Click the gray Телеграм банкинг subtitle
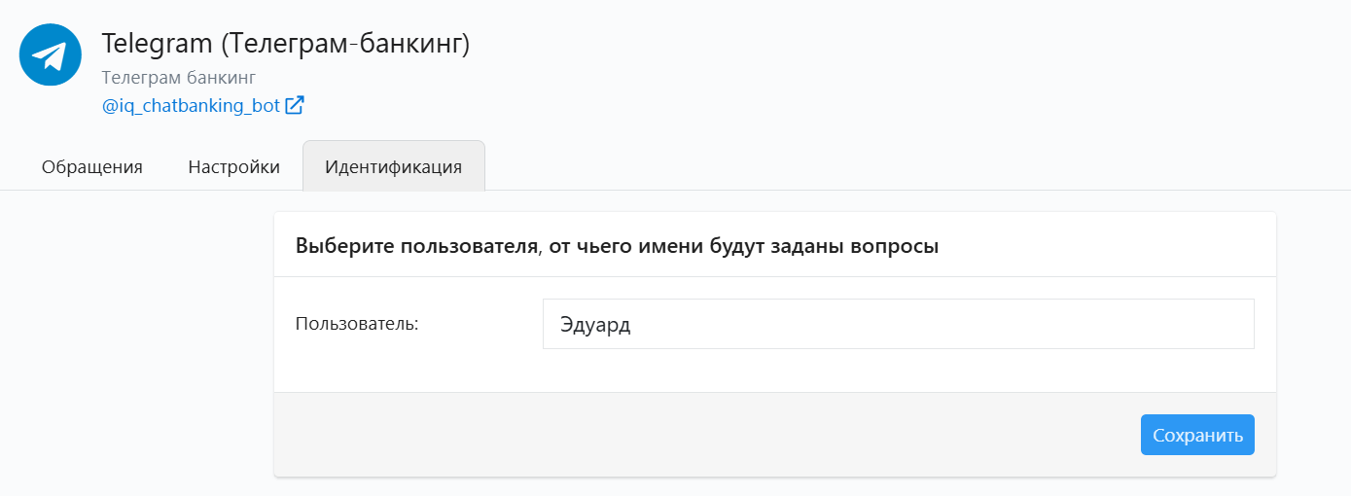Image resolution: width=1351 pixels, height=496 pixels. pyautogui.click(x=178, y=77)
